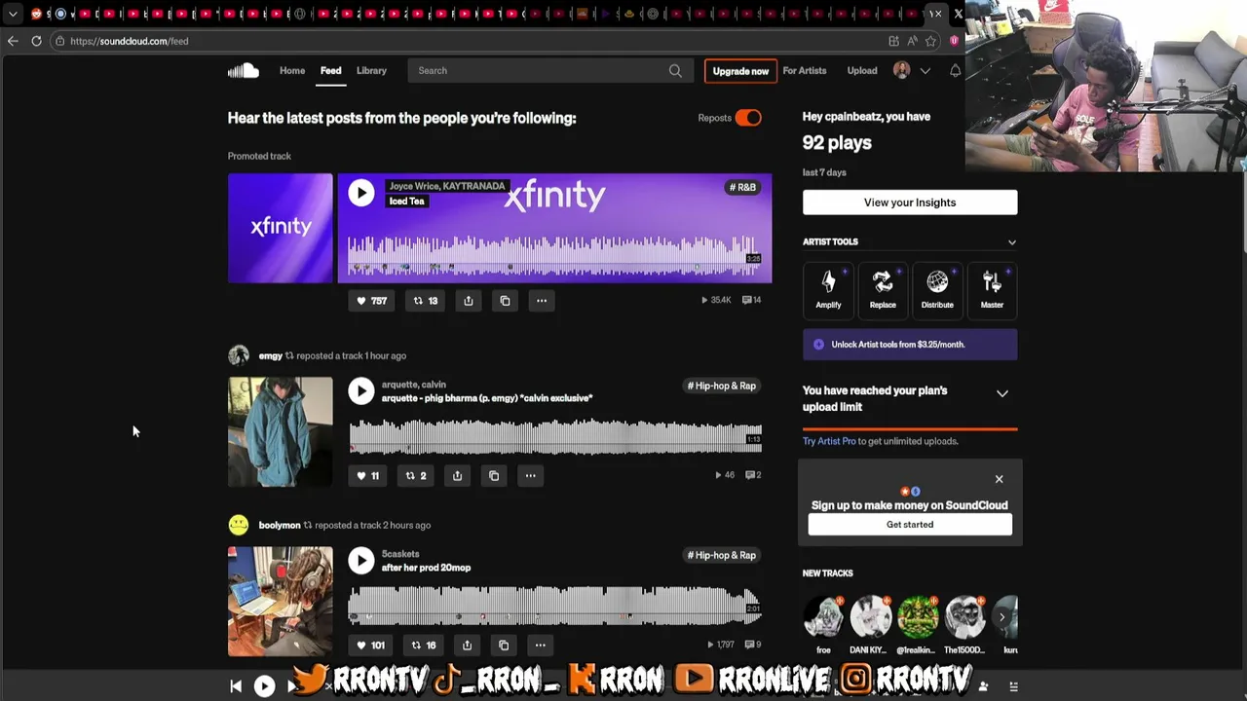Toggle the Reposts switch off
Viewport: 1247px width, 701px height.
pos(748,118)
